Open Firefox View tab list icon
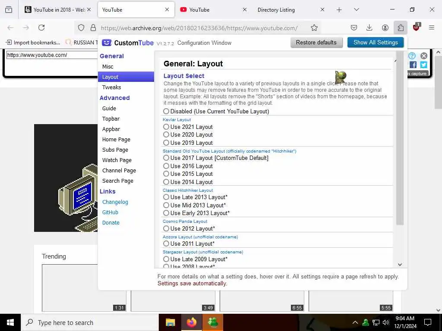 pos(9,9)
